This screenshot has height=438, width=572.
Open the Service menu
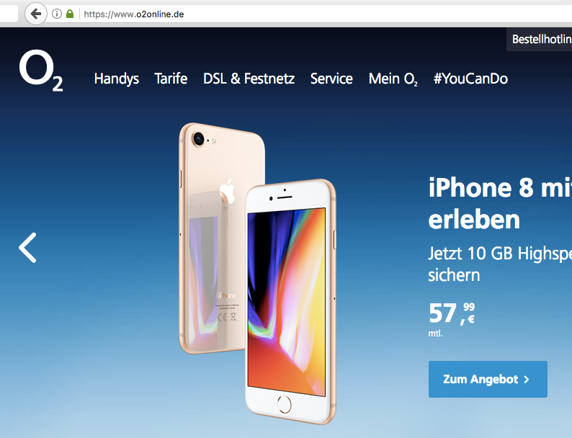click(331, 79)
